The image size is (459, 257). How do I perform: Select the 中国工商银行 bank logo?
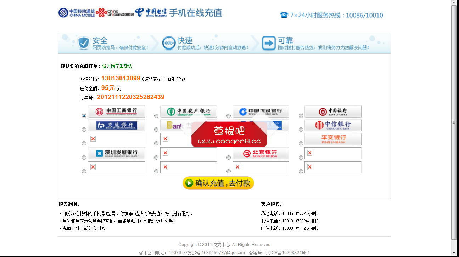[x=116, y=111]
